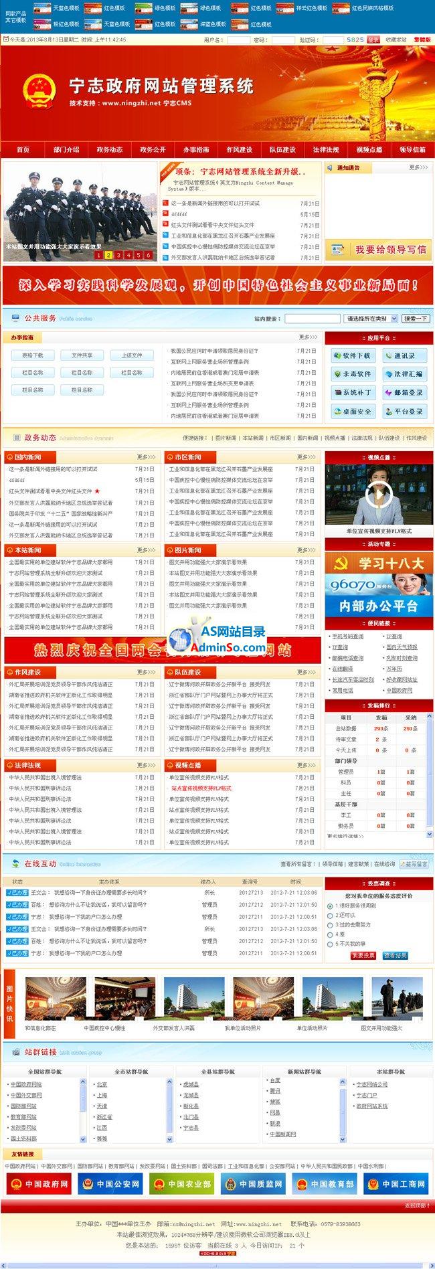The image size is (435, 1269).
Task: Select survey option 2.还可以
Action: [x=330, y=915]
